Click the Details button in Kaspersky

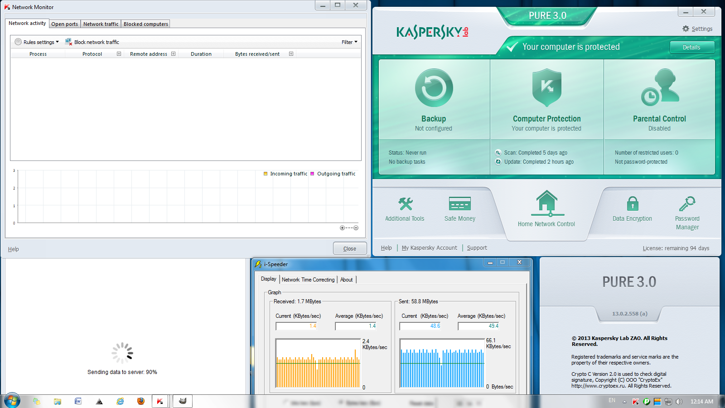(692, 47)
